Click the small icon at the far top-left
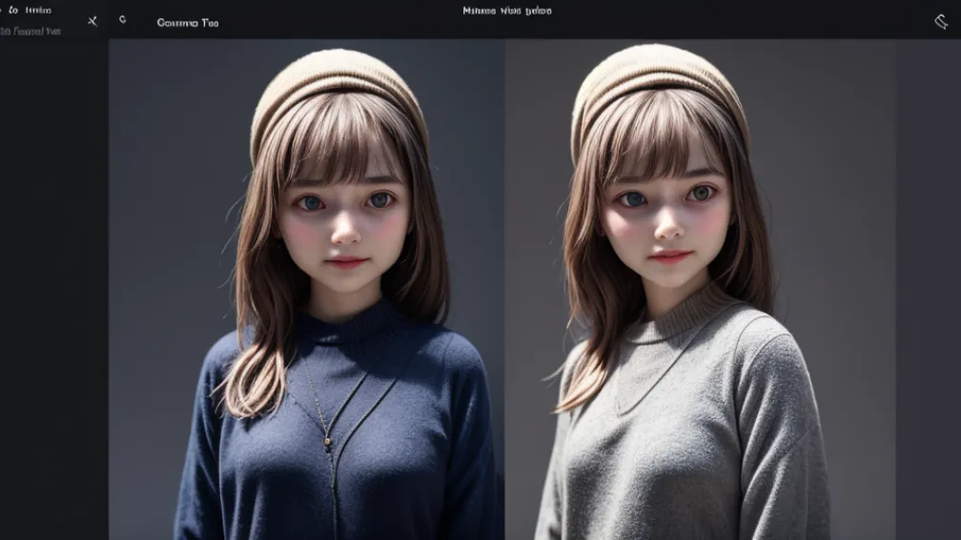The height and width of the screenshot is (540, 961). pos(4,10)
